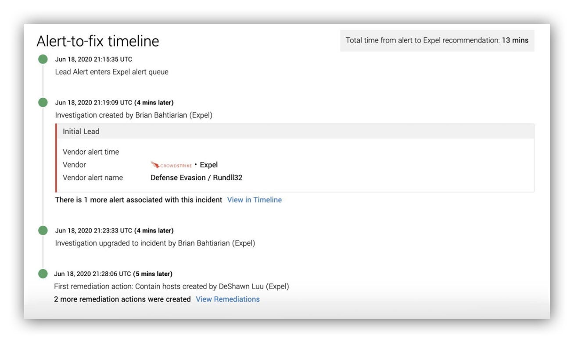Click the 'Jun 18, 2020 21:15:35 UTC' timestamp
This screenshot has width=574, height=345.
[x=93, y=59]
